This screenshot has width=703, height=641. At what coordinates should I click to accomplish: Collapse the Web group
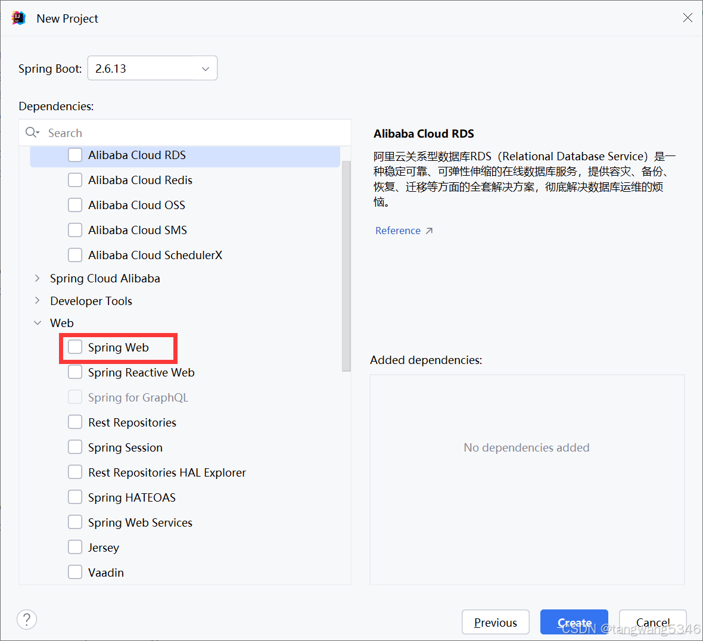[x=38, y=323]
